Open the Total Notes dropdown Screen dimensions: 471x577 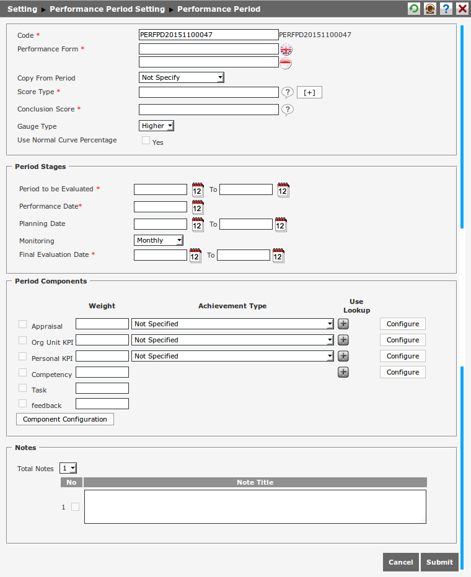pyautogui.click(x=68, y=468)
